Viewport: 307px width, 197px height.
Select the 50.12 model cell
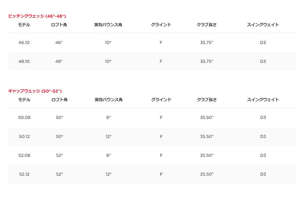[24, 137]
